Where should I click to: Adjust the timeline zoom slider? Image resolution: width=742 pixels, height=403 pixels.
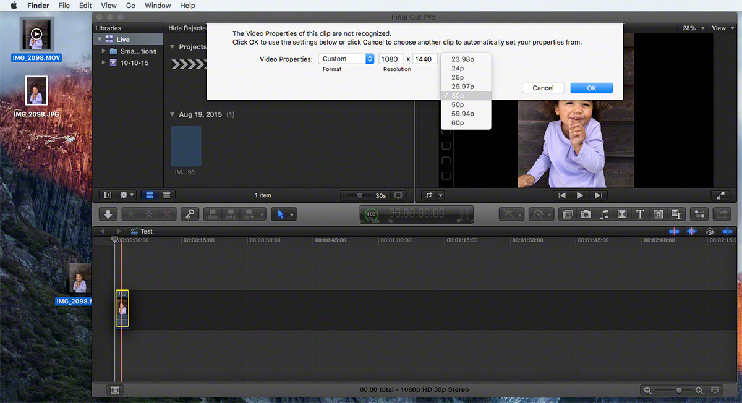[679, 390]
